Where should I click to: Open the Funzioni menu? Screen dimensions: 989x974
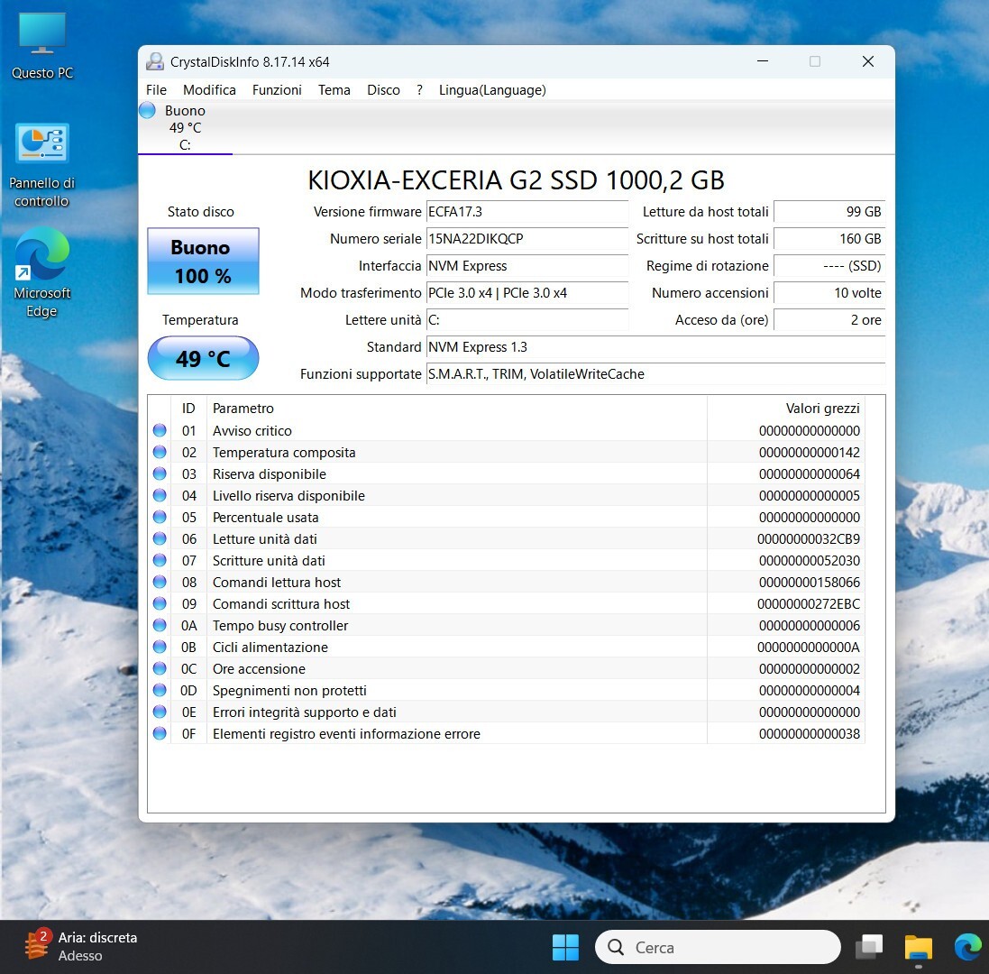pyautogui.click(x=277, y=90)
